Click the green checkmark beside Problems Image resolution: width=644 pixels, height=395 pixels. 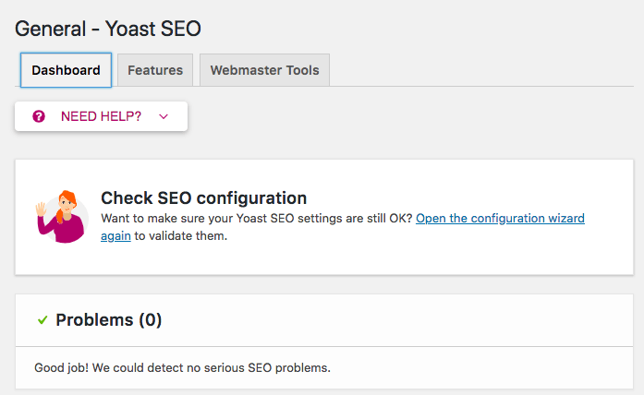(x=43, y=320)
